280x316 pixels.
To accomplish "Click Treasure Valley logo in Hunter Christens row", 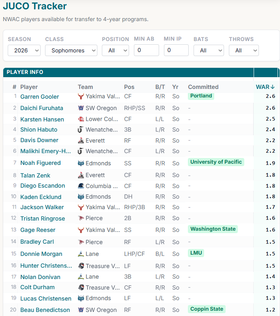I will coord(81,266).
